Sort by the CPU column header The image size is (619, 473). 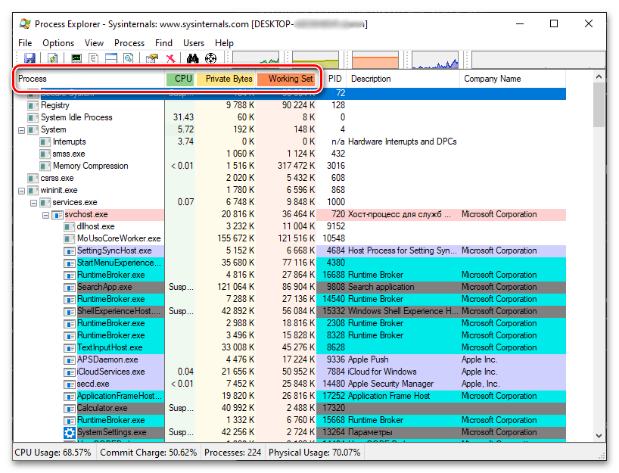(x=182, y=79)
